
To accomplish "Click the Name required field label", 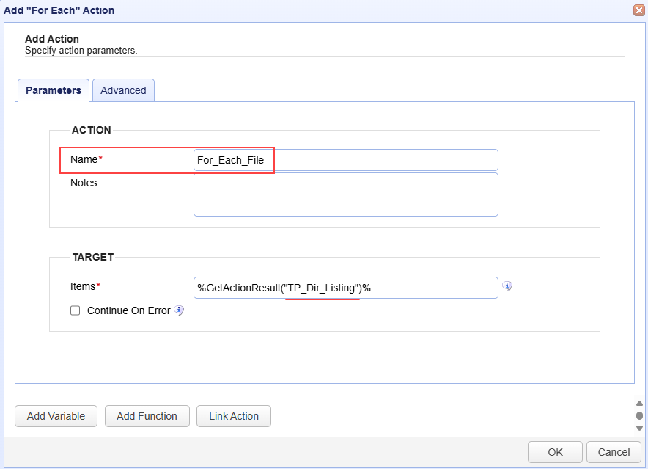I will point(86,159).
